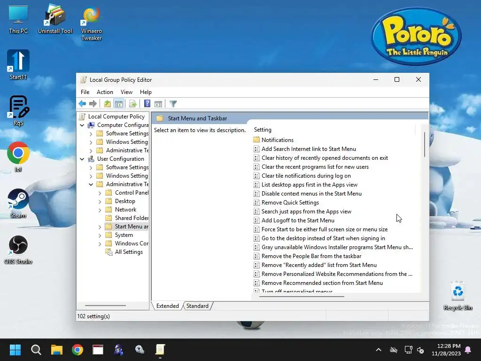This screenshot has width=481, height=361.
Task: Collapse the Computer Configuration node
Action: click(x=82, y=125)
